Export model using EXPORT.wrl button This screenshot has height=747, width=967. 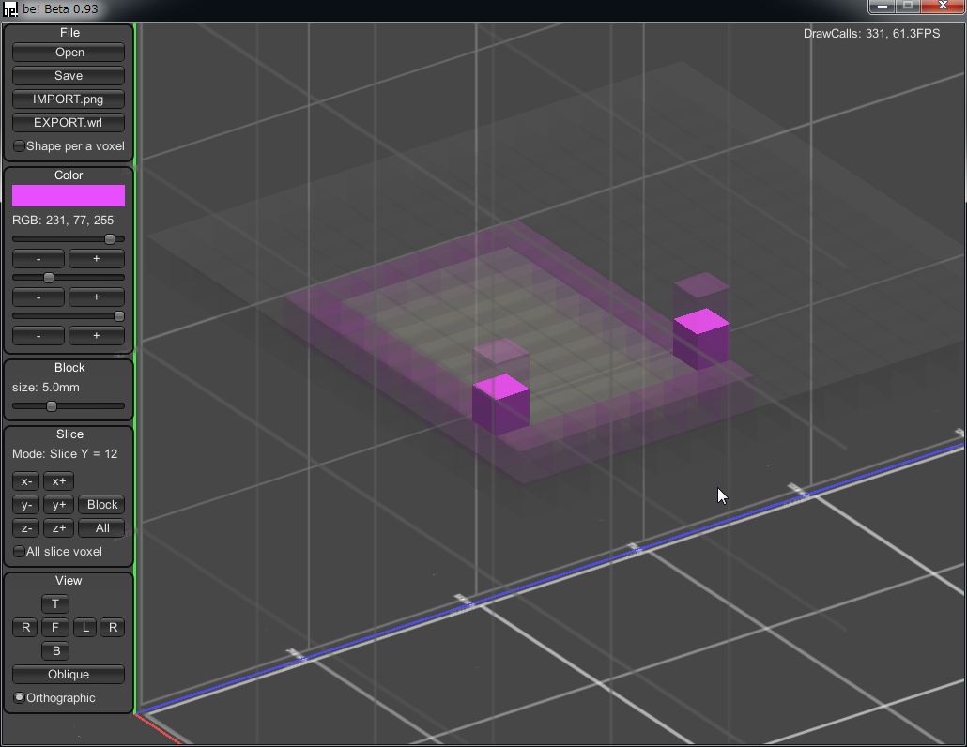pyautogui.click(x=69, y=123)
